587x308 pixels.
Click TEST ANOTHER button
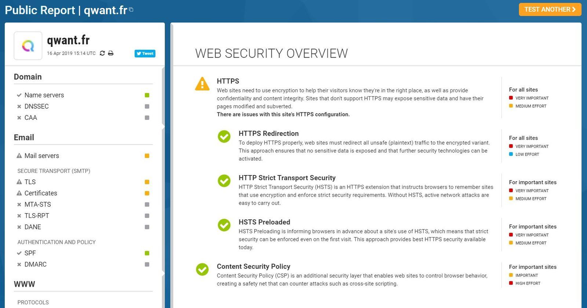click(x=550, y=10)
